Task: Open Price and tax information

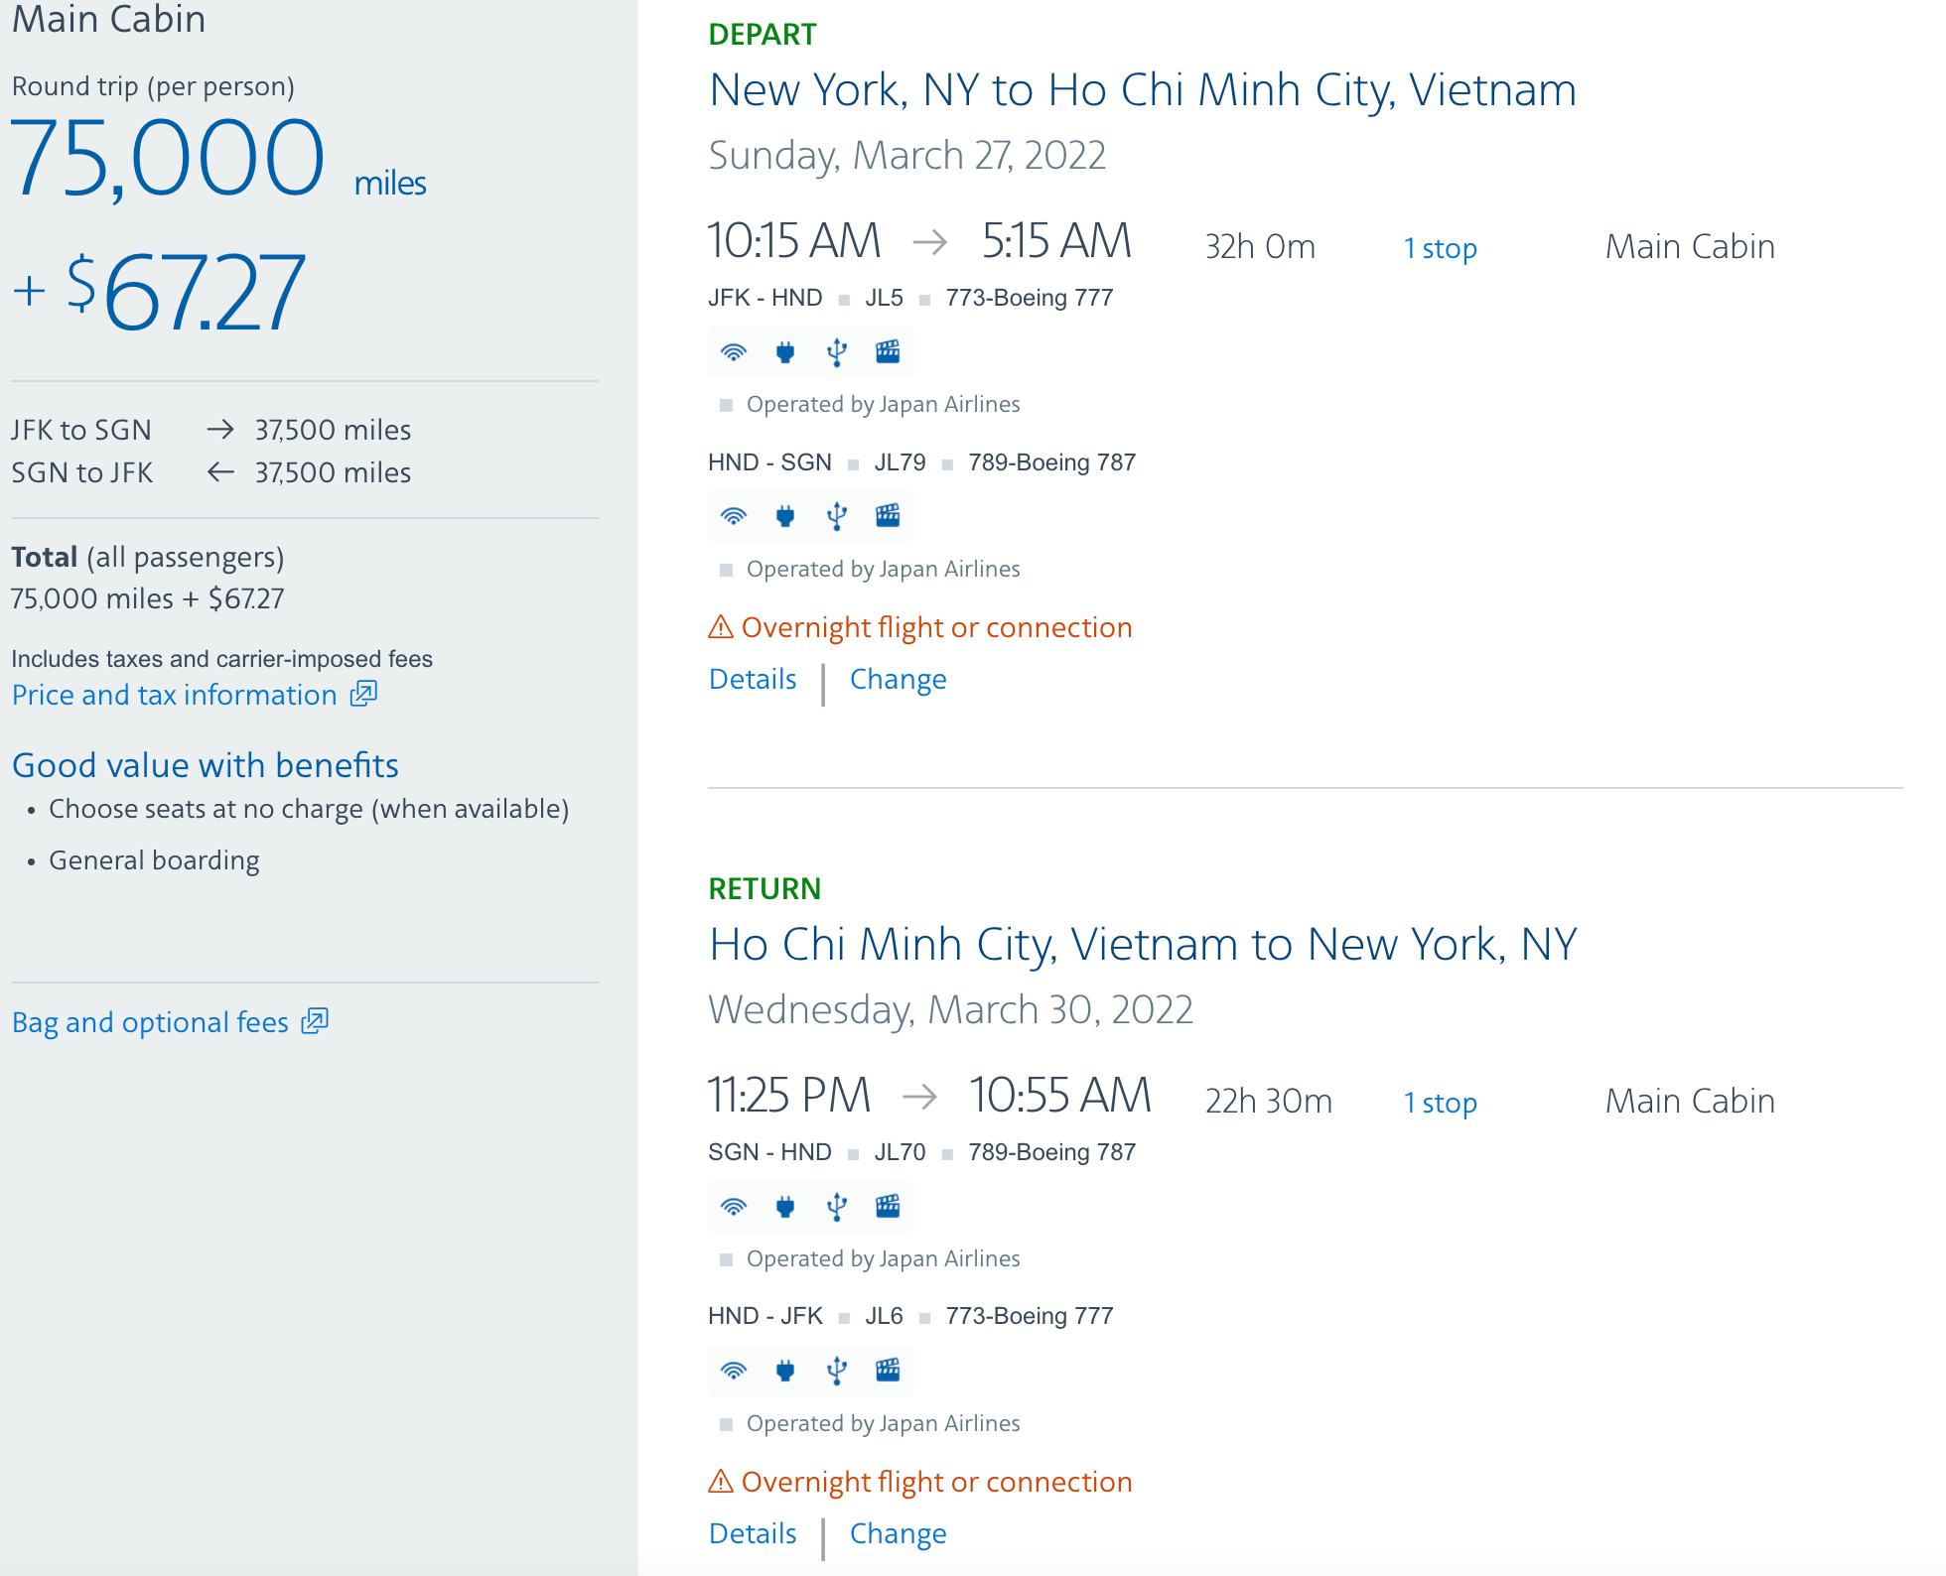Action: click(172, 695)
